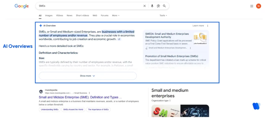Viewport: 269px width, 118px height.
Task: Click the Small and Medium Enterprises Developmen... source name
Action: tap(168, 48)
